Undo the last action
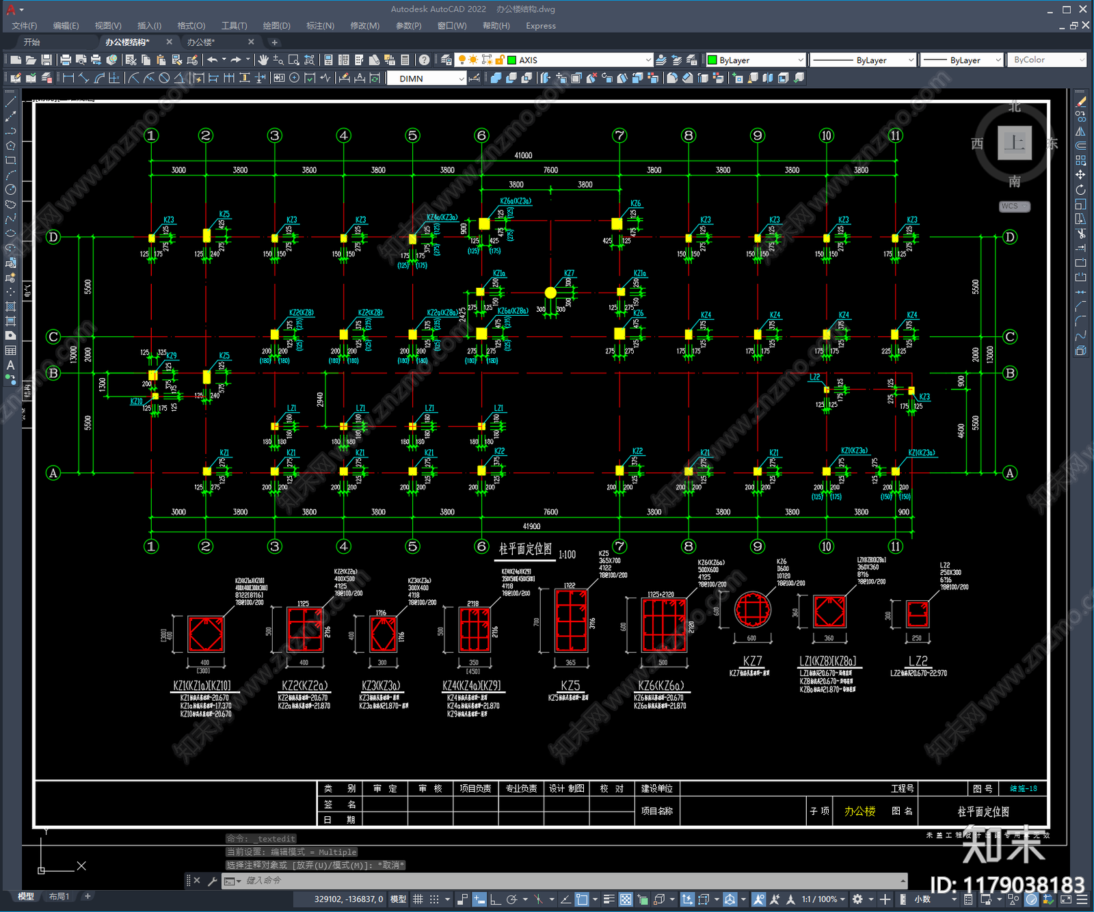 click(213, 60)
